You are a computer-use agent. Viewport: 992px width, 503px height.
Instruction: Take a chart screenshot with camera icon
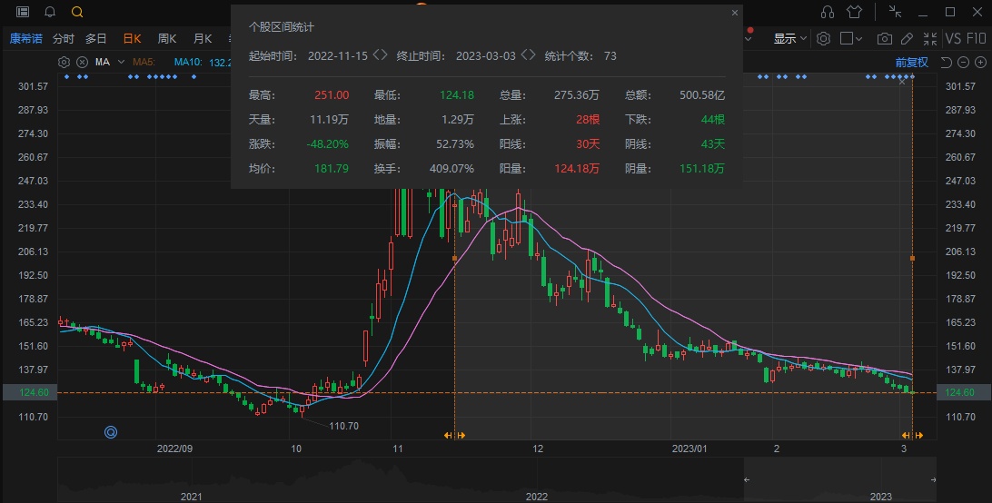pyautogui.click(x=885, y=39)
